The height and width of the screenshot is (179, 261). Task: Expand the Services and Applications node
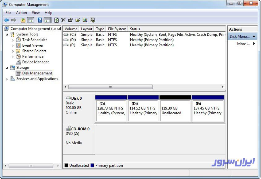pyautogui.click(x=6, y=79)
